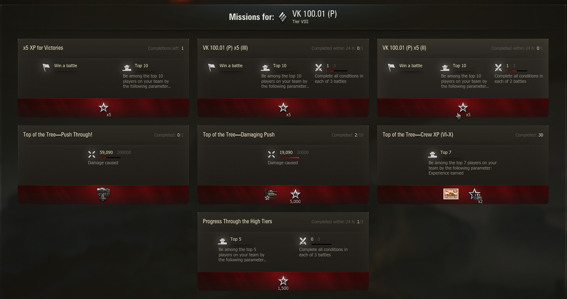
Task: Click the equipment reward icon in Push Through mission
Action: 103,194
